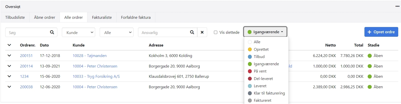The height and width of the screenshot is (104, 401).
Task: Sort by the Netto column header
Action: pyautogui.click(x=330, y=45)
